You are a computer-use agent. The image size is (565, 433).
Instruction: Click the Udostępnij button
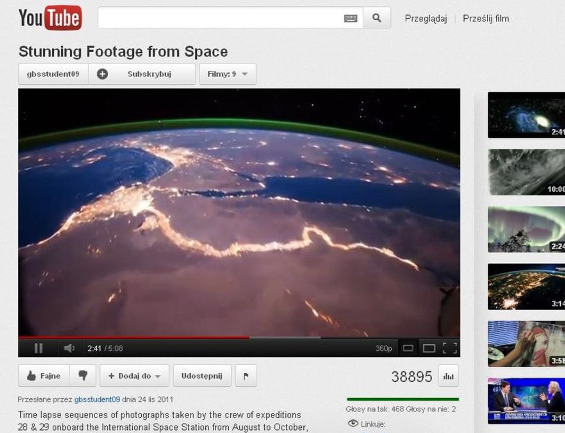pos(202,376)
